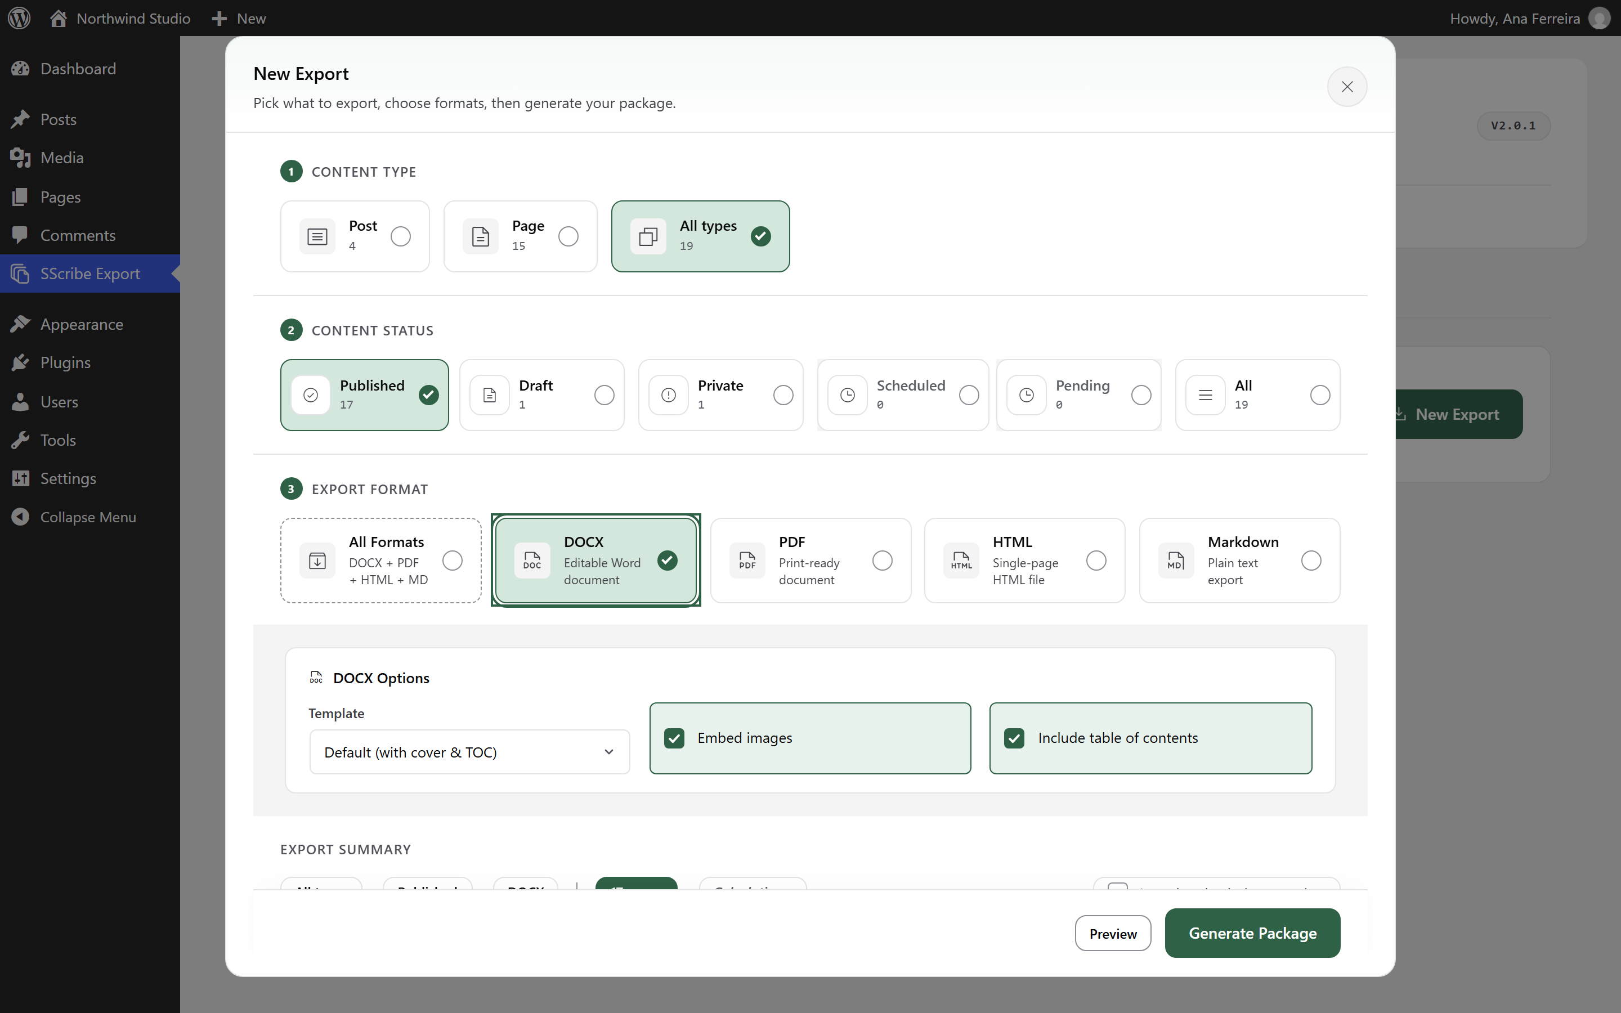Click the Northwind Studio home icon
Image resolution: width=1621 pixels, height=1013 pixels.
click(x=59, y=18)
